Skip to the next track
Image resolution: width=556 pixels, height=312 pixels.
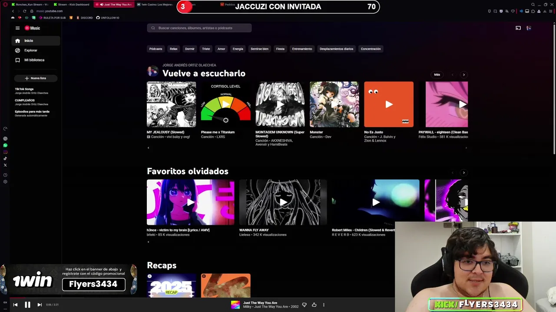(40, 305)
